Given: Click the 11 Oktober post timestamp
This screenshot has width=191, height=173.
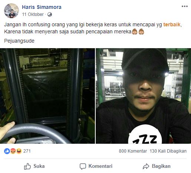Looking at the screenshot, I should 33,14.
